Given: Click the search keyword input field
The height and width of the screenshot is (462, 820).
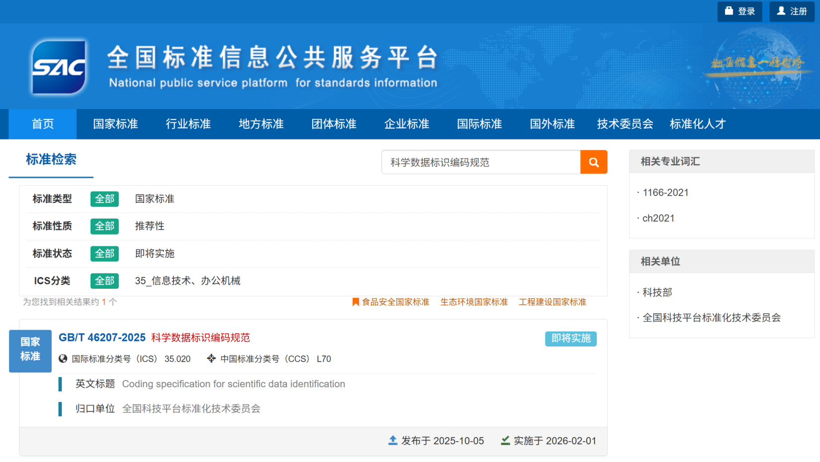Looking at the screenshot, I should click(x=480, y=162).
